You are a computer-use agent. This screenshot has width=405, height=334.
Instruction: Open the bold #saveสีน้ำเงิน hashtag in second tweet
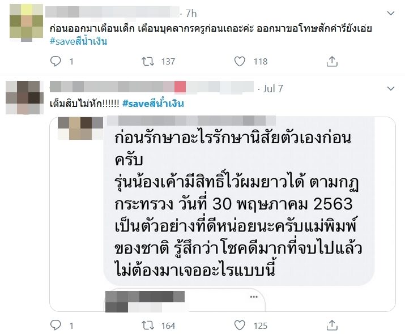(x=153, y=104)
